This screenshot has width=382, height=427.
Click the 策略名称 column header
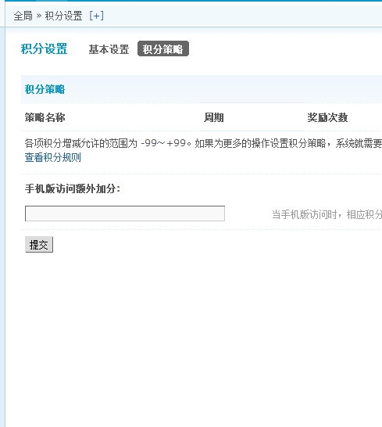coord(45,117)
